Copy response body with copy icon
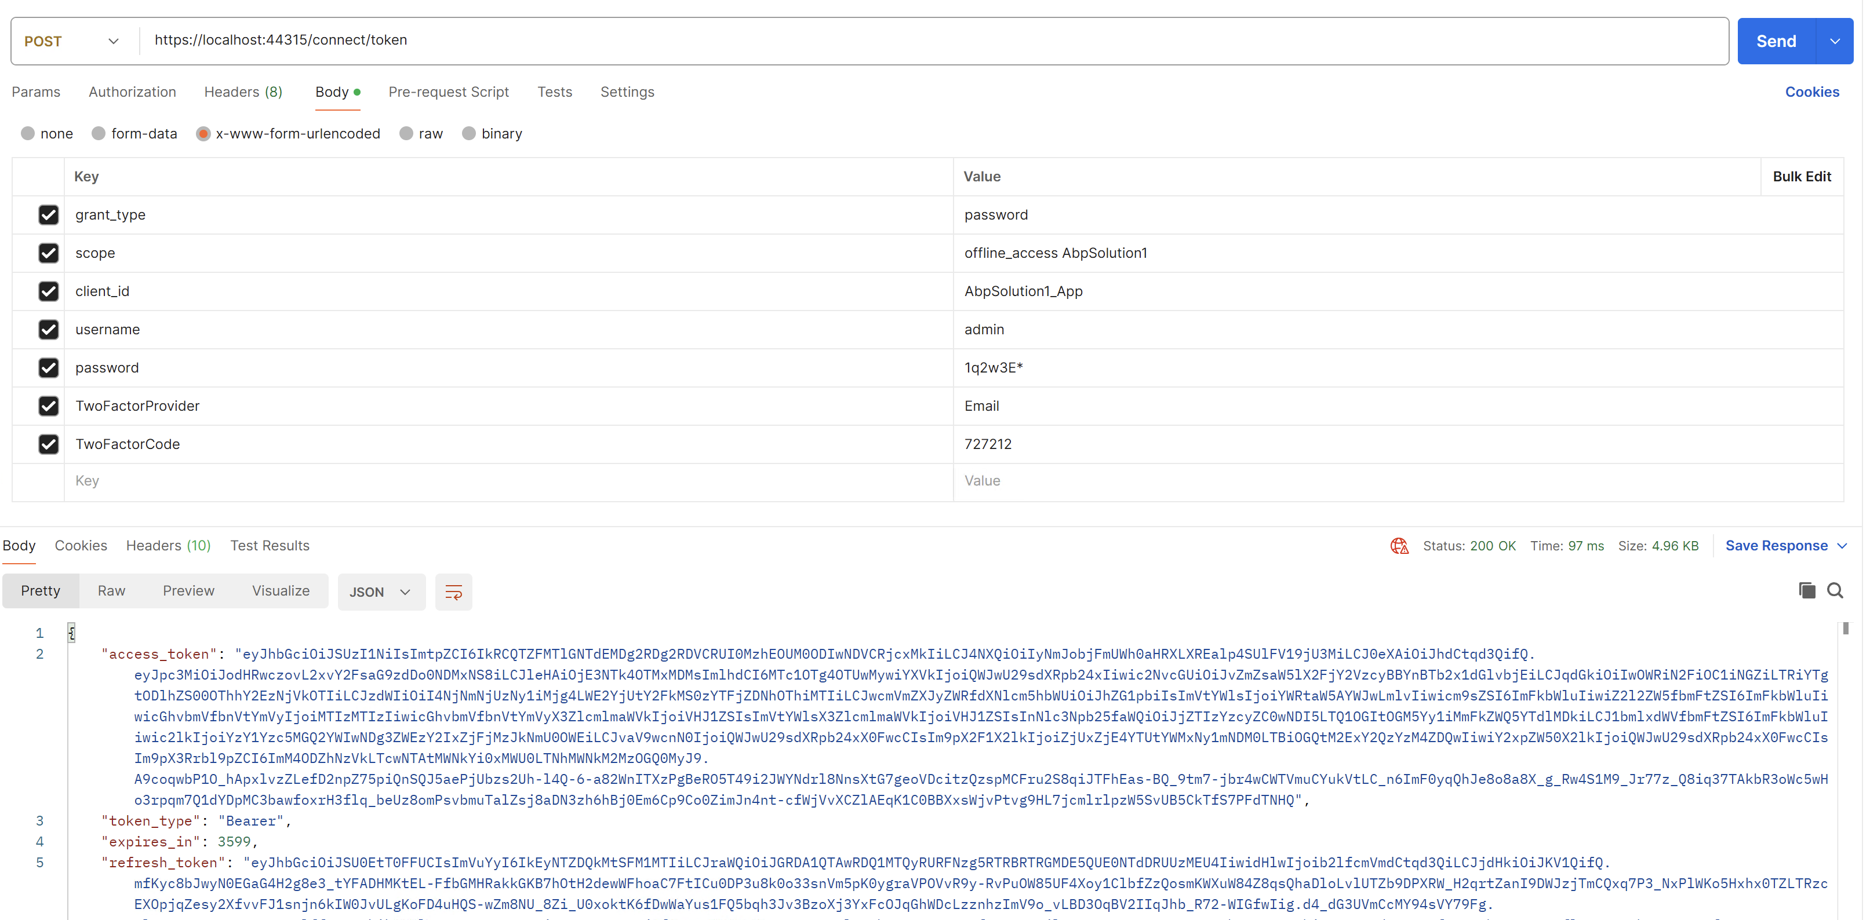 tap(1807, 590)
